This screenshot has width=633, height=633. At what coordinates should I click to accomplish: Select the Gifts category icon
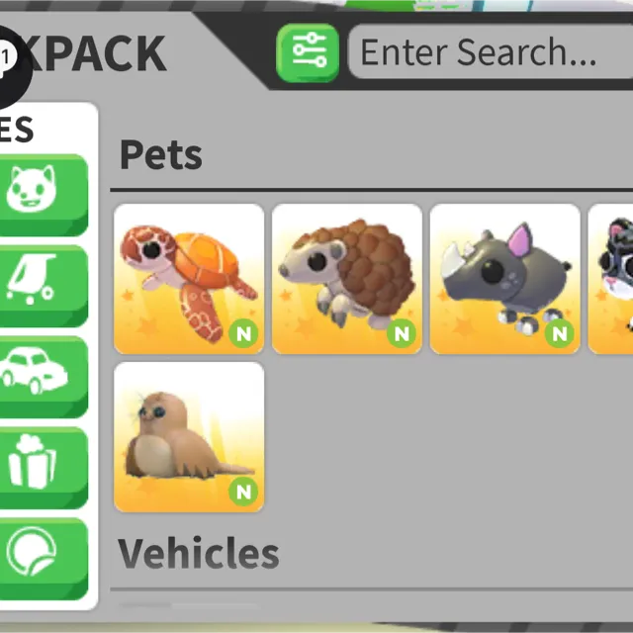44,468
